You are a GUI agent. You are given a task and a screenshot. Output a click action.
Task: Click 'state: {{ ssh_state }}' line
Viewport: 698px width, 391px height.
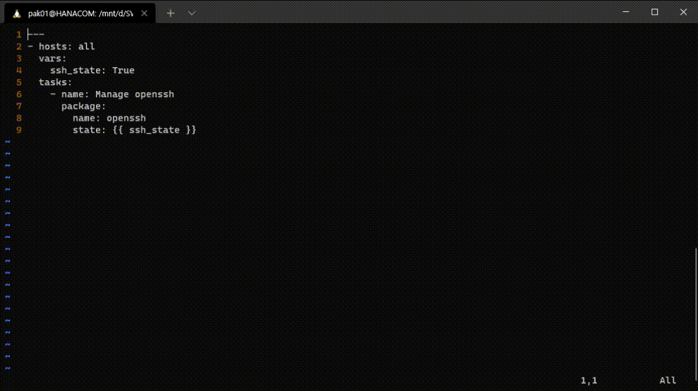tap(135, 130)
